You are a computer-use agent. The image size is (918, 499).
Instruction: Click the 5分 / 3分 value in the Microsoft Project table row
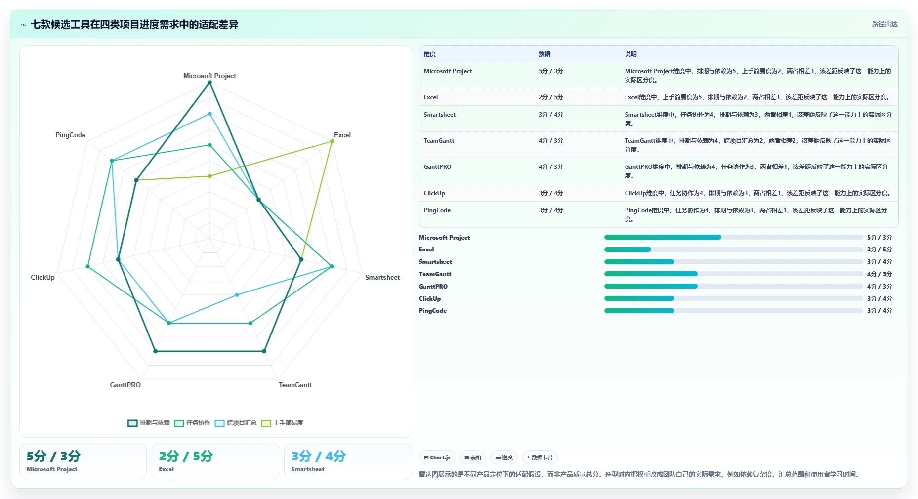click(551, 71)
